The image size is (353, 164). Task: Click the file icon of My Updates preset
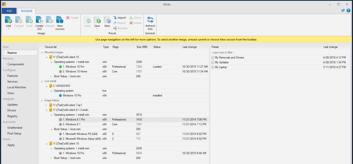click(213, 63)
